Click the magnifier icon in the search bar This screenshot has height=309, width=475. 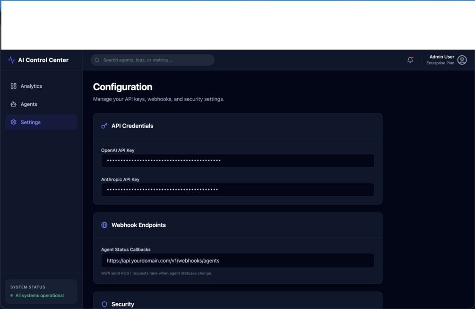[97, 60]
